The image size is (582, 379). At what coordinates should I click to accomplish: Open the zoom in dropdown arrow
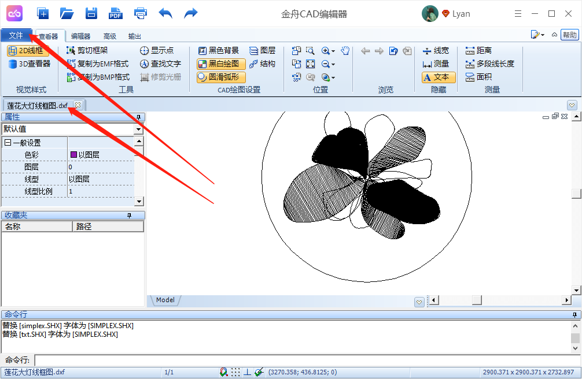pos(334,51)
